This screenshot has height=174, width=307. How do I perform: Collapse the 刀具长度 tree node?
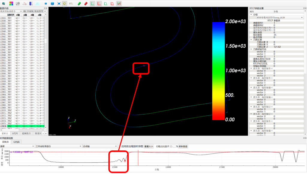pyautogui.click(x=251, y=40)
